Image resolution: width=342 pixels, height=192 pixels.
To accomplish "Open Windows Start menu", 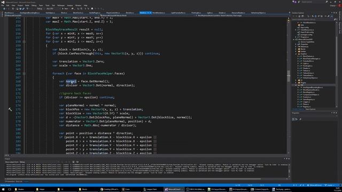I will (3, 189).
